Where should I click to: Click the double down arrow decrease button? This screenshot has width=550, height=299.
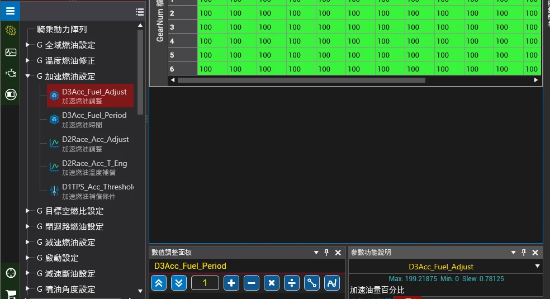click(x=179, y=283)
